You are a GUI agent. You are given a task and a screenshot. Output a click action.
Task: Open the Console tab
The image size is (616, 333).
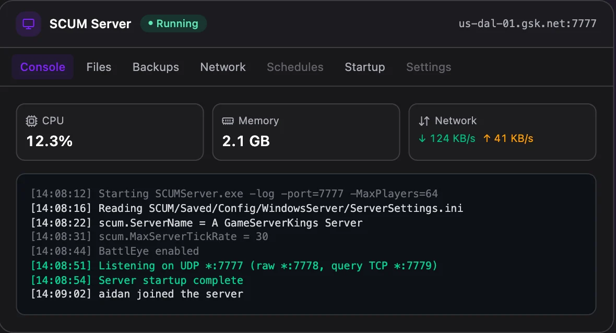coord(42,67)
